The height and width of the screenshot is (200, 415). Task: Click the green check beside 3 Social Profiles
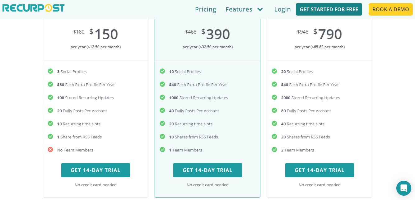[50, 71]
